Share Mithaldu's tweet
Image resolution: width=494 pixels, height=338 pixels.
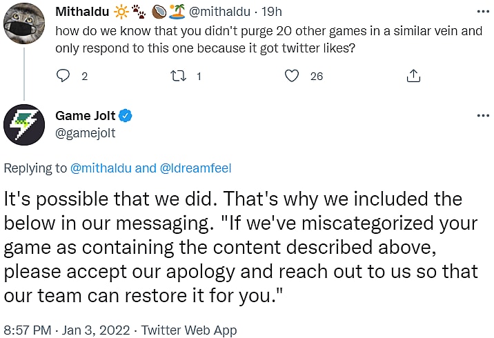pyautogui.click(x=413, y=76)
